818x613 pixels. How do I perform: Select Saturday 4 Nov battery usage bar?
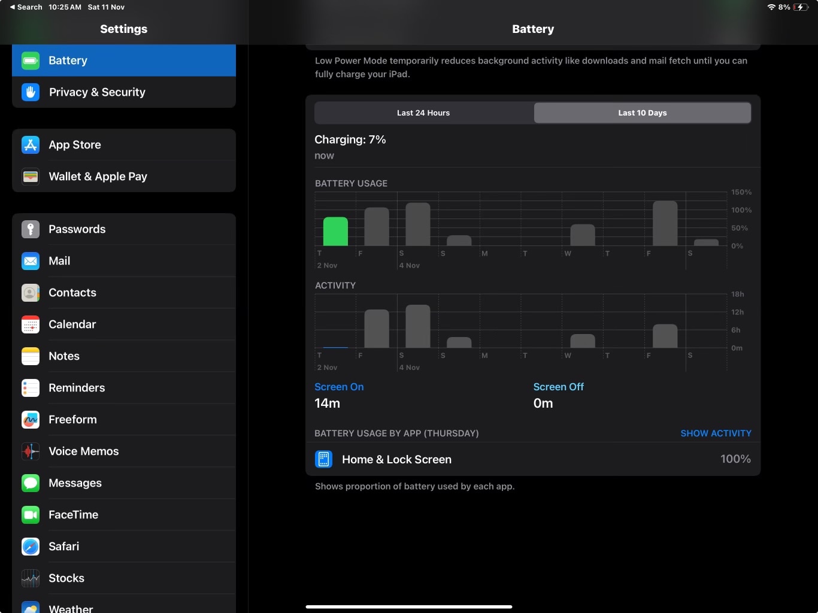pyautogui.click(x=418, y=224)
